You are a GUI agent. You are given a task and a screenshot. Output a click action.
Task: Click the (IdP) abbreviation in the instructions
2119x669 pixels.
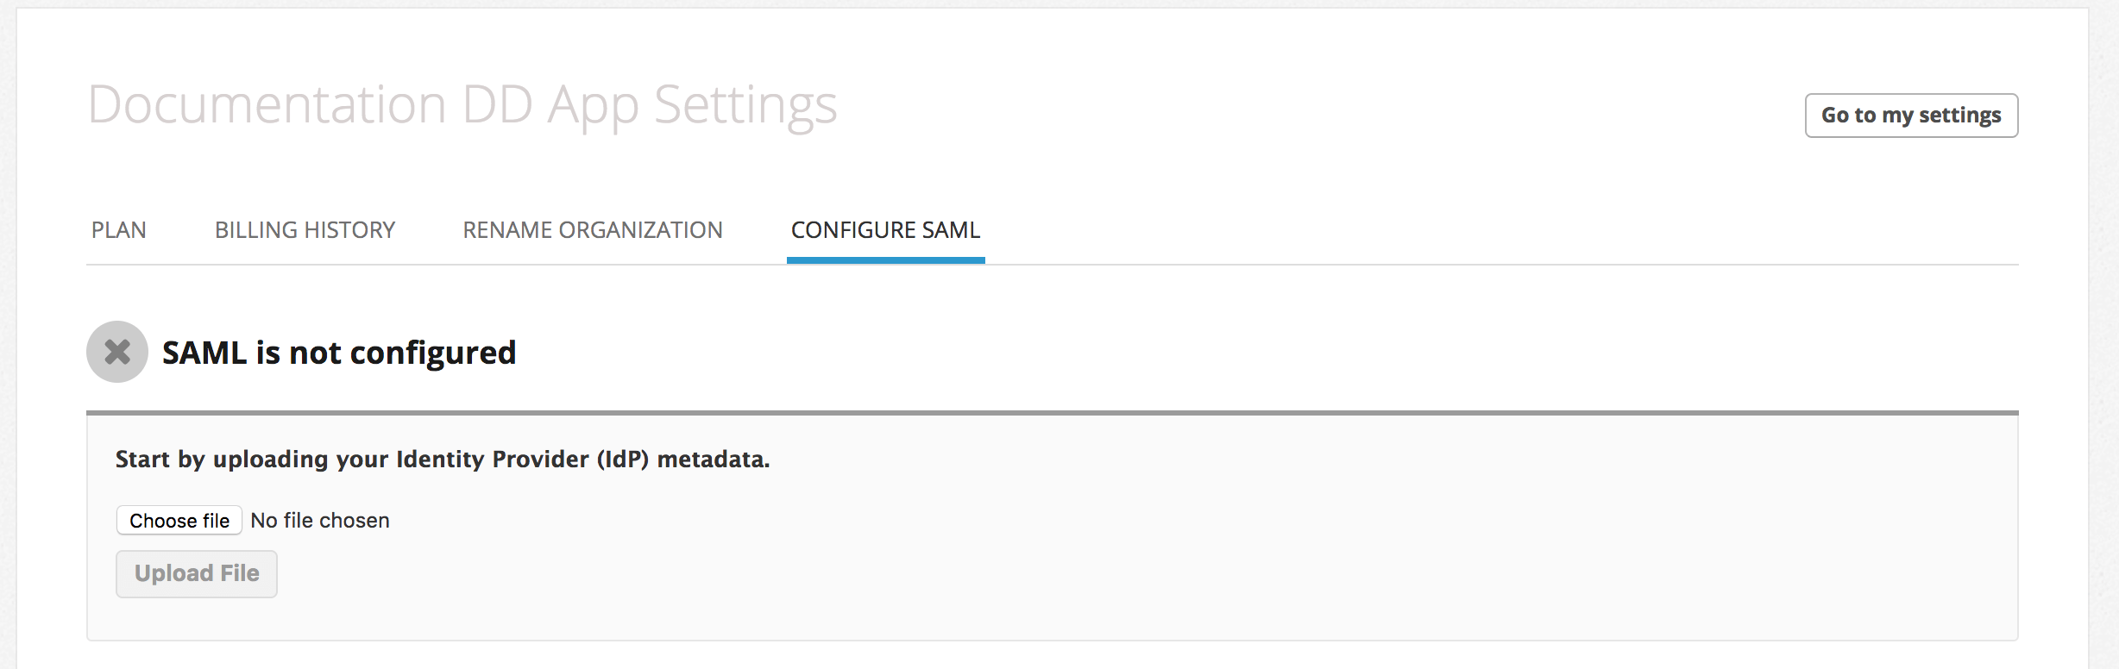(622, 460)
